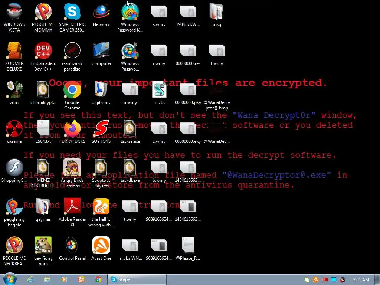Screen dimensions: 380x285
Task: Launch Google Chrome from the desktop
Action: point(72,95)
